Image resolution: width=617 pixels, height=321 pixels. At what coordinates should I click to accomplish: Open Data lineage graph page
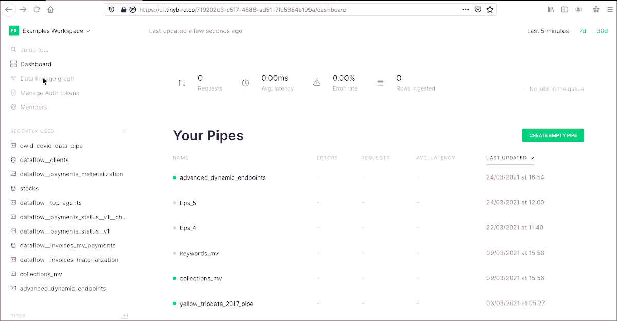(x=47, y=79)
